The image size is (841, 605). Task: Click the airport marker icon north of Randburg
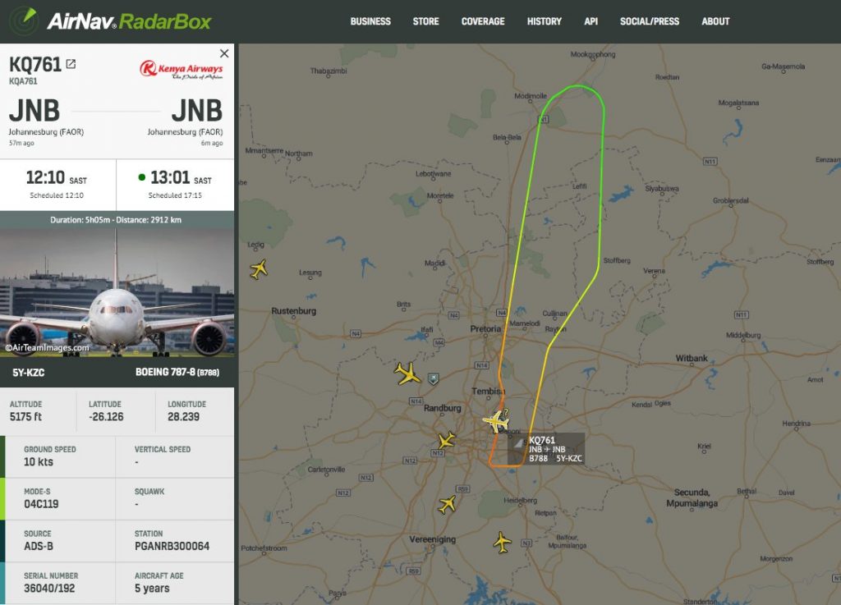pyautogui.click(x=434, y=379)
